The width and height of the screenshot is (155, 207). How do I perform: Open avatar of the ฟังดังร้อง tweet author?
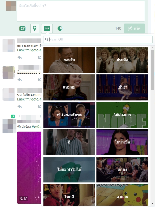(10, 126)
